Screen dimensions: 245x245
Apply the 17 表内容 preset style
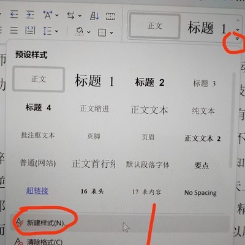(146, 192)
